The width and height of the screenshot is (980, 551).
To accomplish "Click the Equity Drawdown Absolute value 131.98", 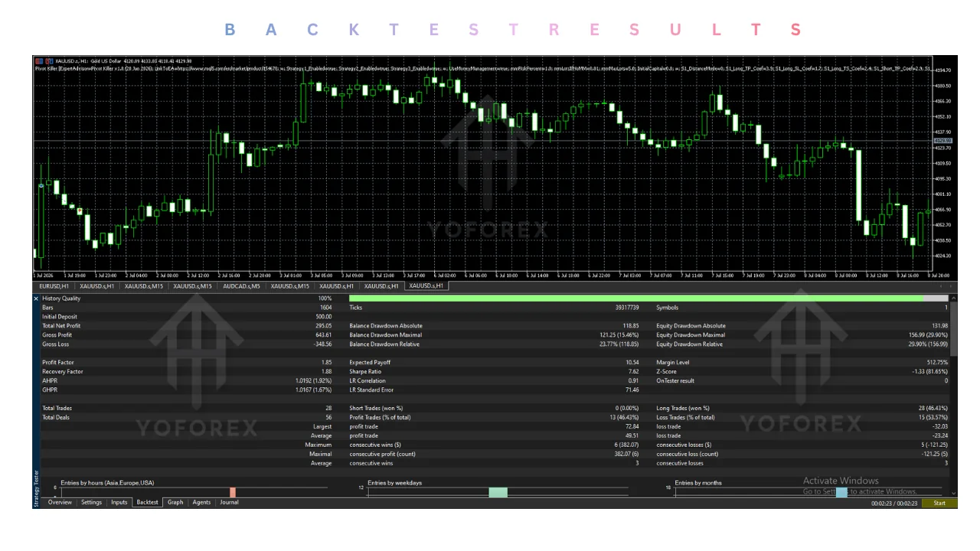I will pyautogui.click(x=939, y=326).
